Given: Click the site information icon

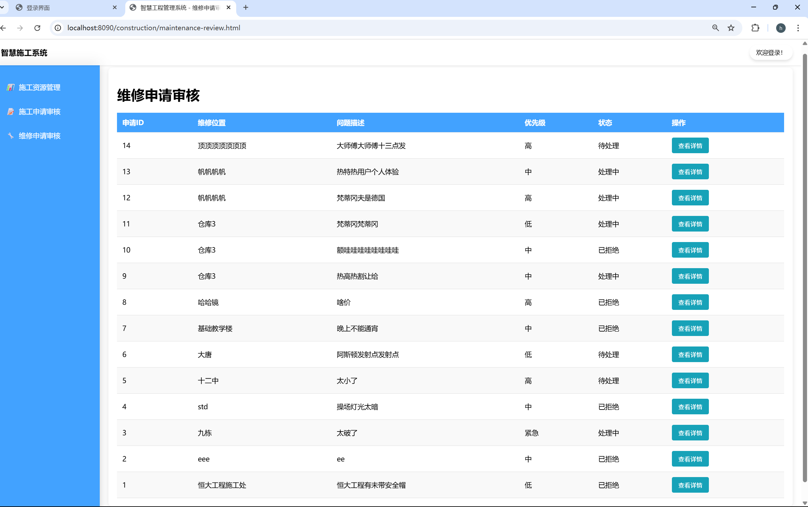Looking at the screenshot, I should point(58,28).
